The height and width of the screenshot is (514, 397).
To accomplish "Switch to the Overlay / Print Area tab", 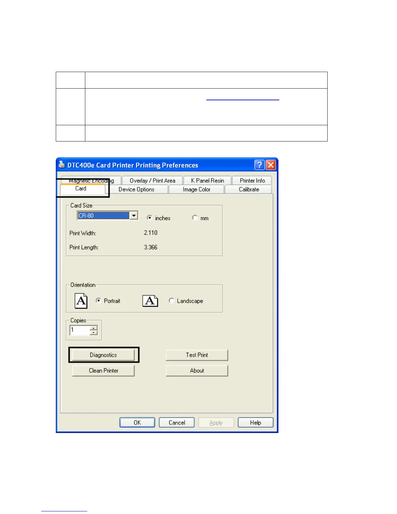I will 152,180.
